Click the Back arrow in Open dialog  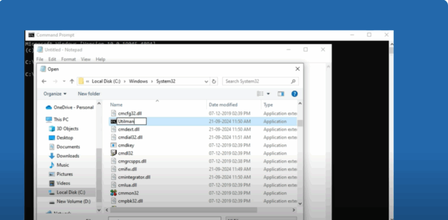pyautogui.click(x=44, y=81)
